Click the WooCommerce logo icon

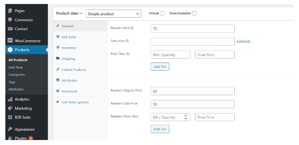(10, 41)
